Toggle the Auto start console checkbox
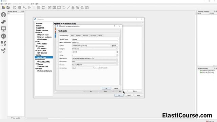The height and width of the screenshot is (122, 217). [96, 68]
